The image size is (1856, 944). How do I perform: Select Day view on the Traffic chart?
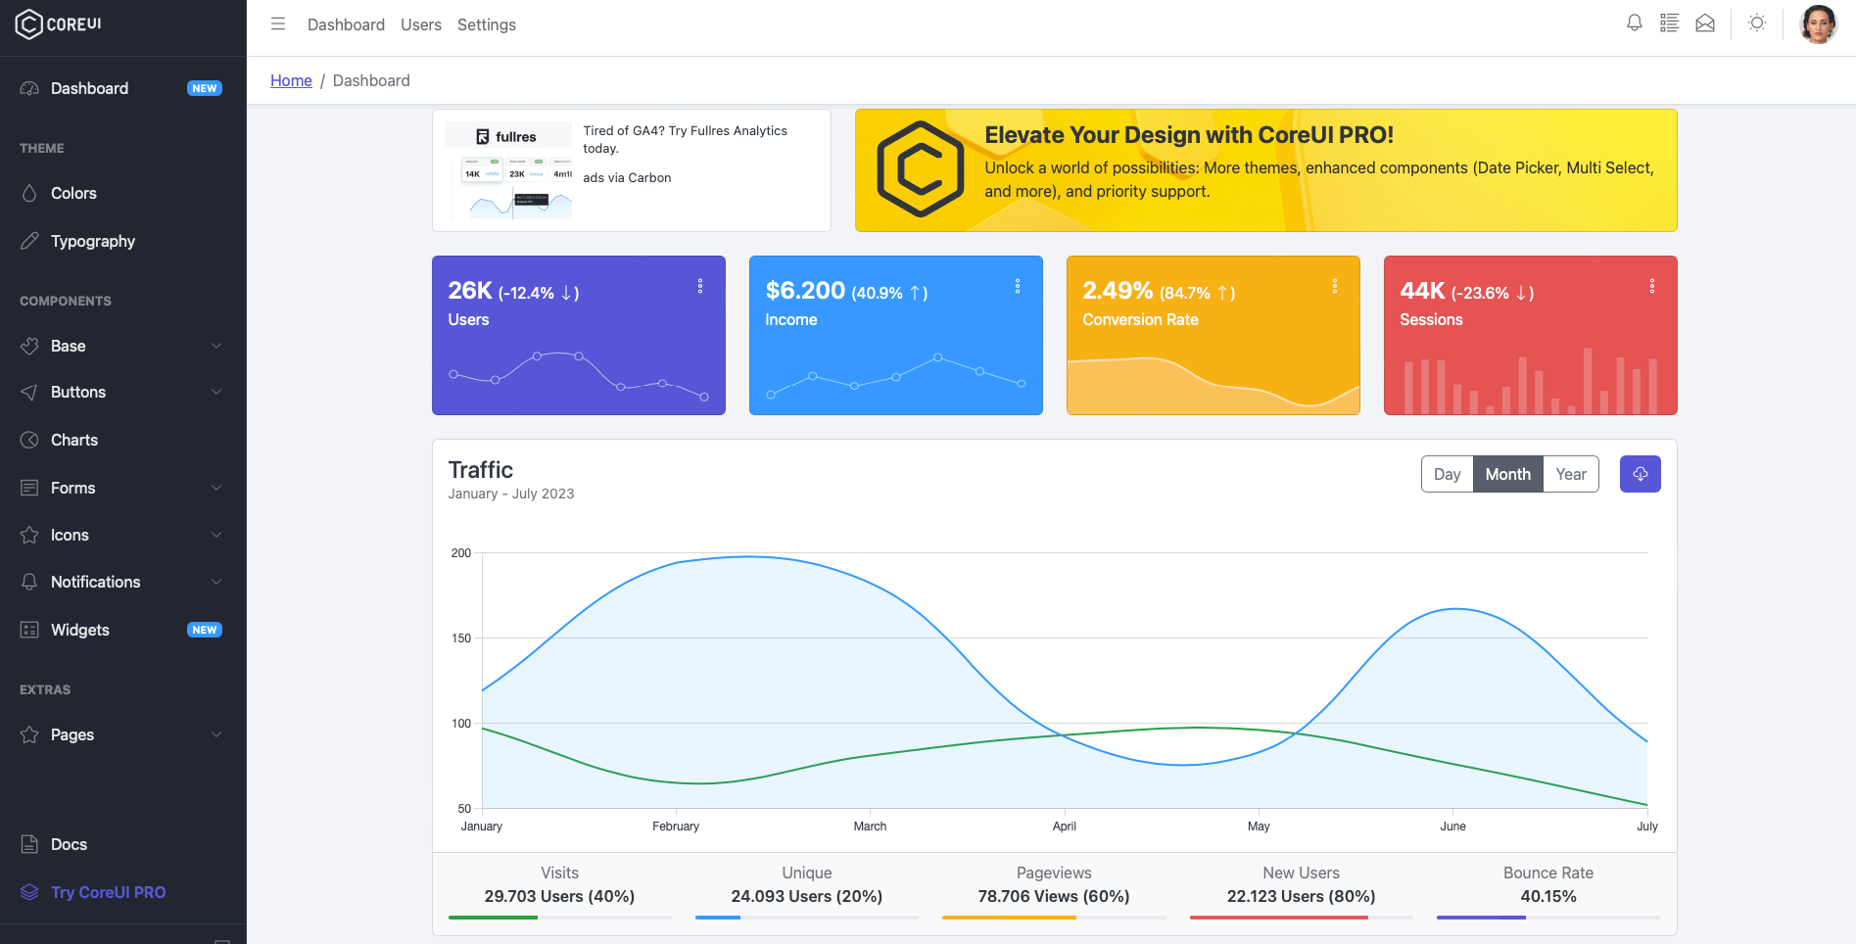(x=1447, y=474)
